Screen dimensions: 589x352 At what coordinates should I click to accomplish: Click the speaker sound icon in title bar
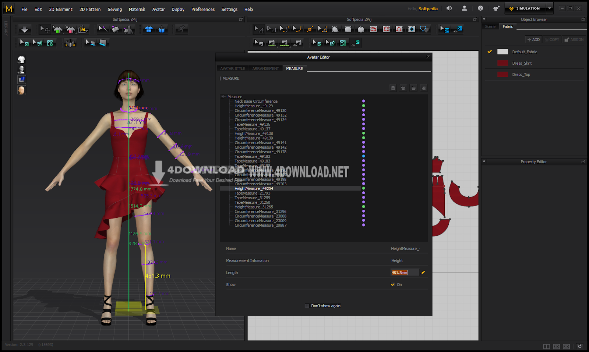pyautogui.click(x=449, y=8)
